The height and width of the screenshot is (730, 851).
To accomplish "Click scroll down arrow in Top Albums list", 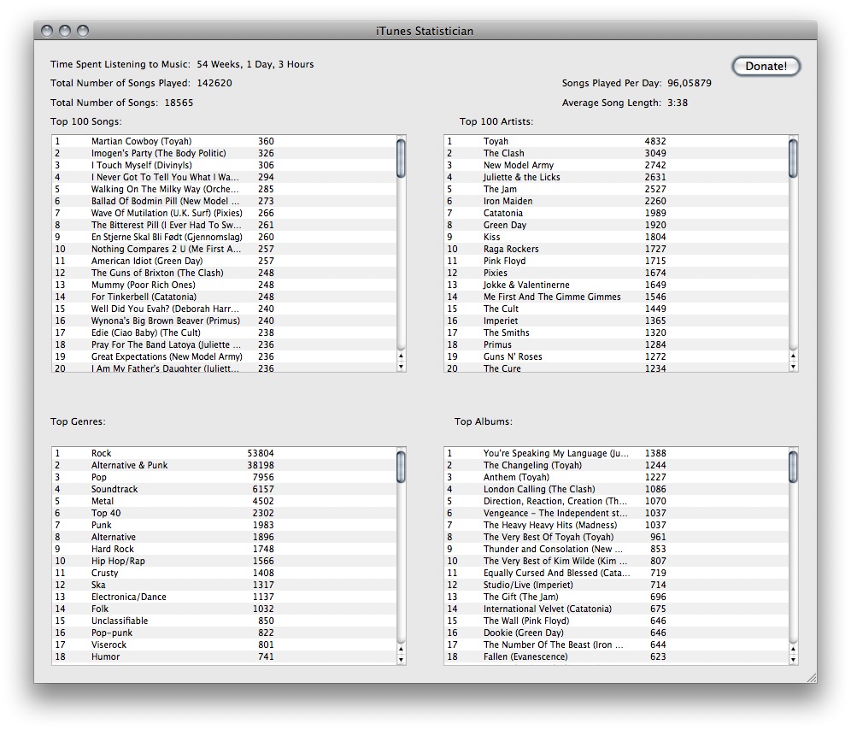I will click(x=793, y=659).
